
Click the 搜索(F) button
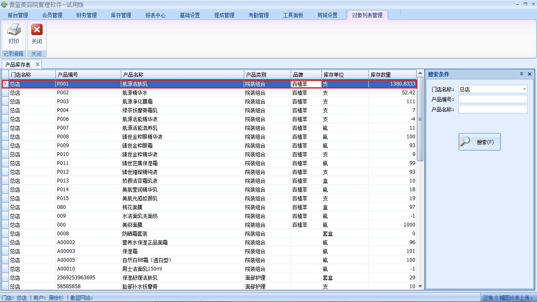(x=480, y=141)
